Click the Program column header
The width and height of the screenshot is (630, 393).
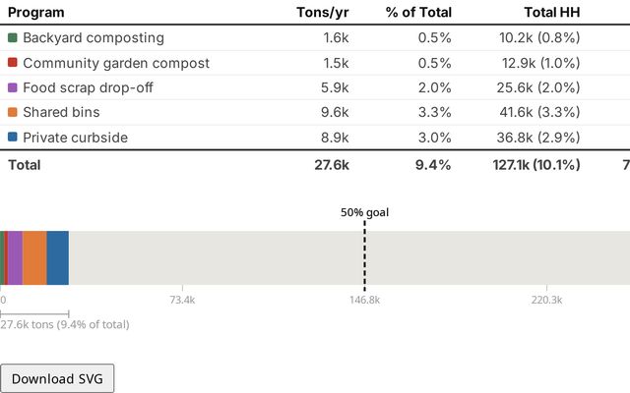[36, 13]
